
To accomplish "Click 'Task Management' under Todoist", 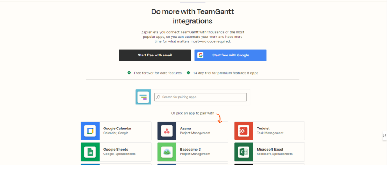I will pos(270,133).
